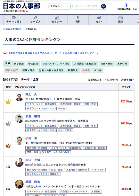Viewport: 139px width, 196px height.
Task: Click the プロフェッショナル column header
Action: 66,87
